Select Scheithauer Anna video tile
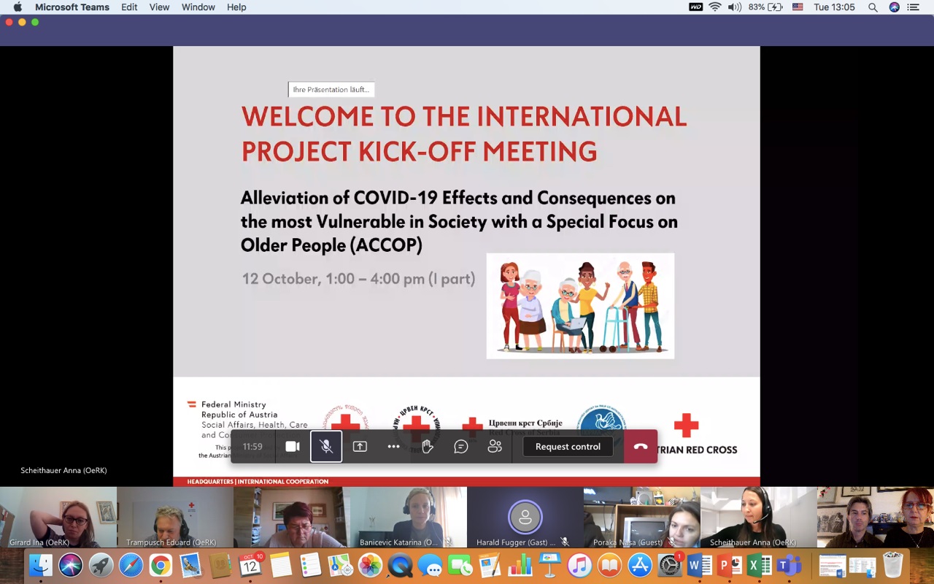This screenshot has width=934, height=584. pyautogui.click(x=759, y=518)
